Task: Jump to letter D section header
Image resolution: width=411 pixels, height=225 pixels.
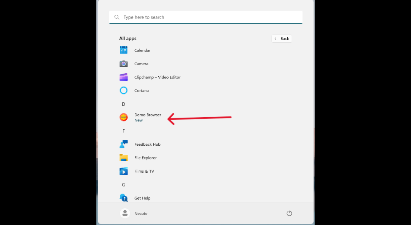Action: 123,104
